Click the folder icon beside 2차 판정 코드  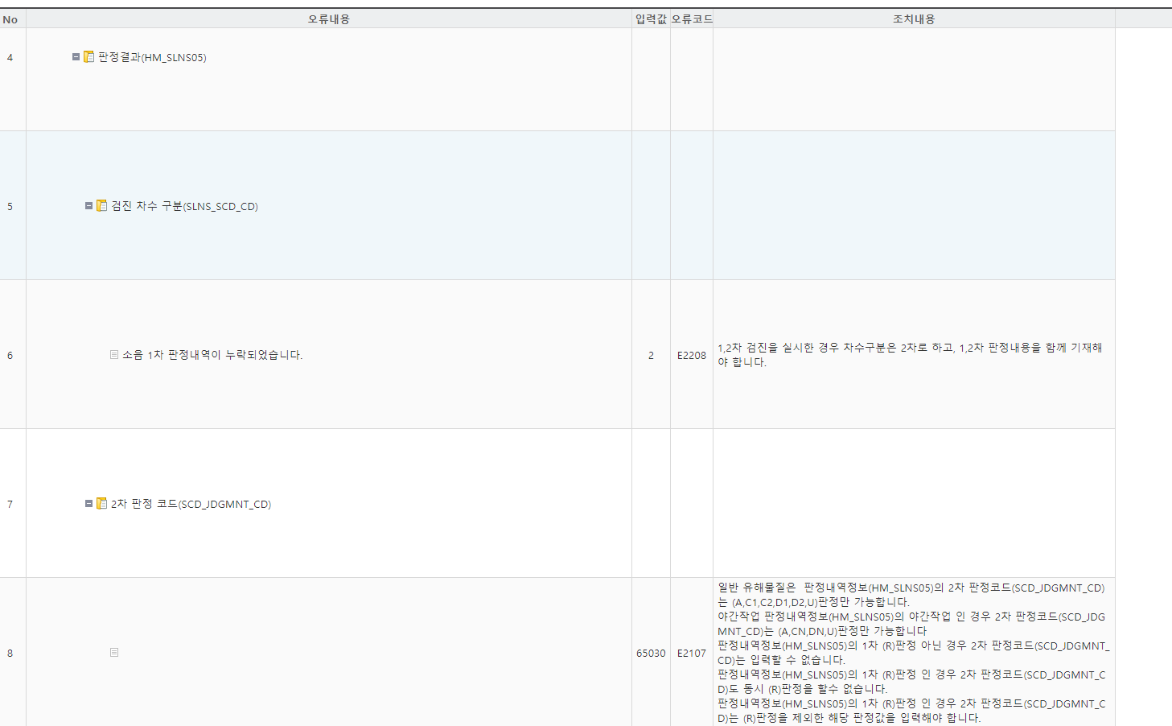point(102,504)
